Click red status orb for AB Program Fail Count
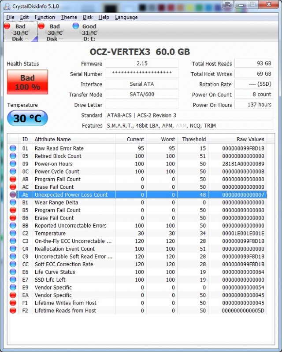 coord(13,179)
